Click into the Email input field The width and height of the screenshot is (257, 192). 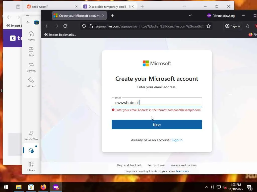click(157, 102)
